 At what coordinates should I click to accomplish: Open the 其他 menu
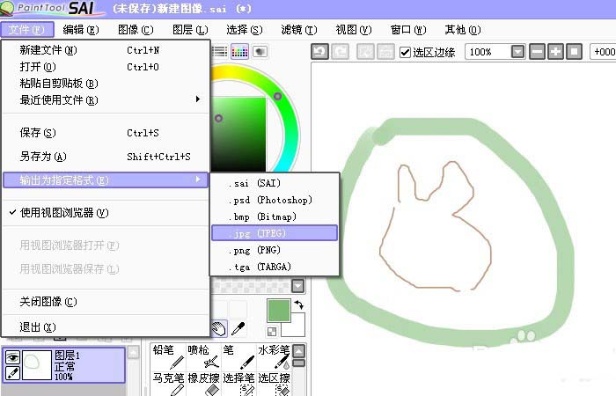pyautogui.click(x=462, y=29)
